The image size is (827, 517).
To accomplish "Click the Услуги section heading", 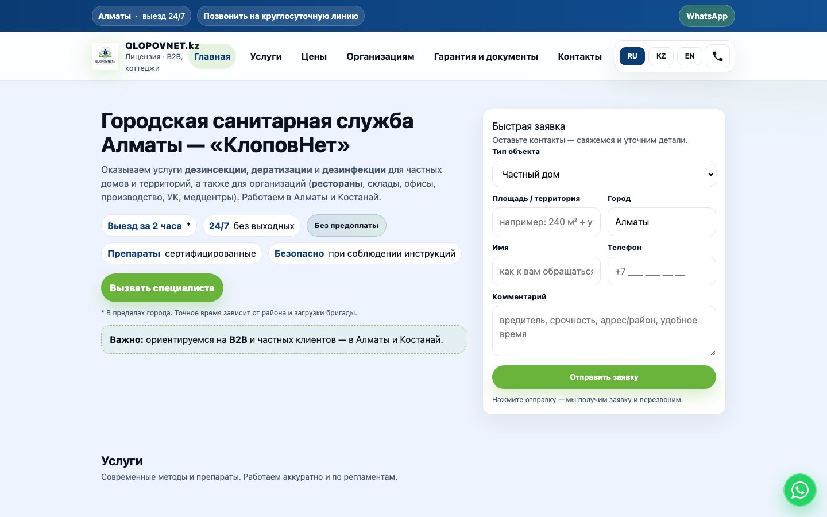I will tap(122, 461).
